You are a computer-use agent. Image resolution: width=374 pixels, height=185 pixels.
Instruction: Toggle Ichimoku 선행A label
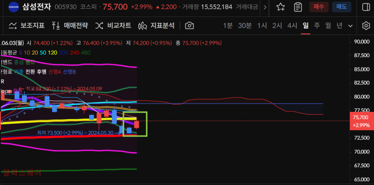click(55, 72)
